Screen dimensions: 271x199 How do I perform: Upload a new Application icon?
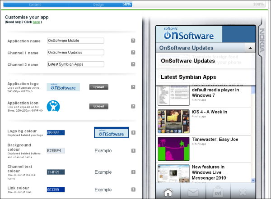click(98, 106)
